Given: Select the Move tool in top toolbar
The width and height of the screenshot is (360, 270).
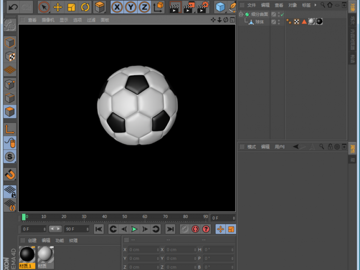Looking at the screenshot, I should (x=58, y=7).
